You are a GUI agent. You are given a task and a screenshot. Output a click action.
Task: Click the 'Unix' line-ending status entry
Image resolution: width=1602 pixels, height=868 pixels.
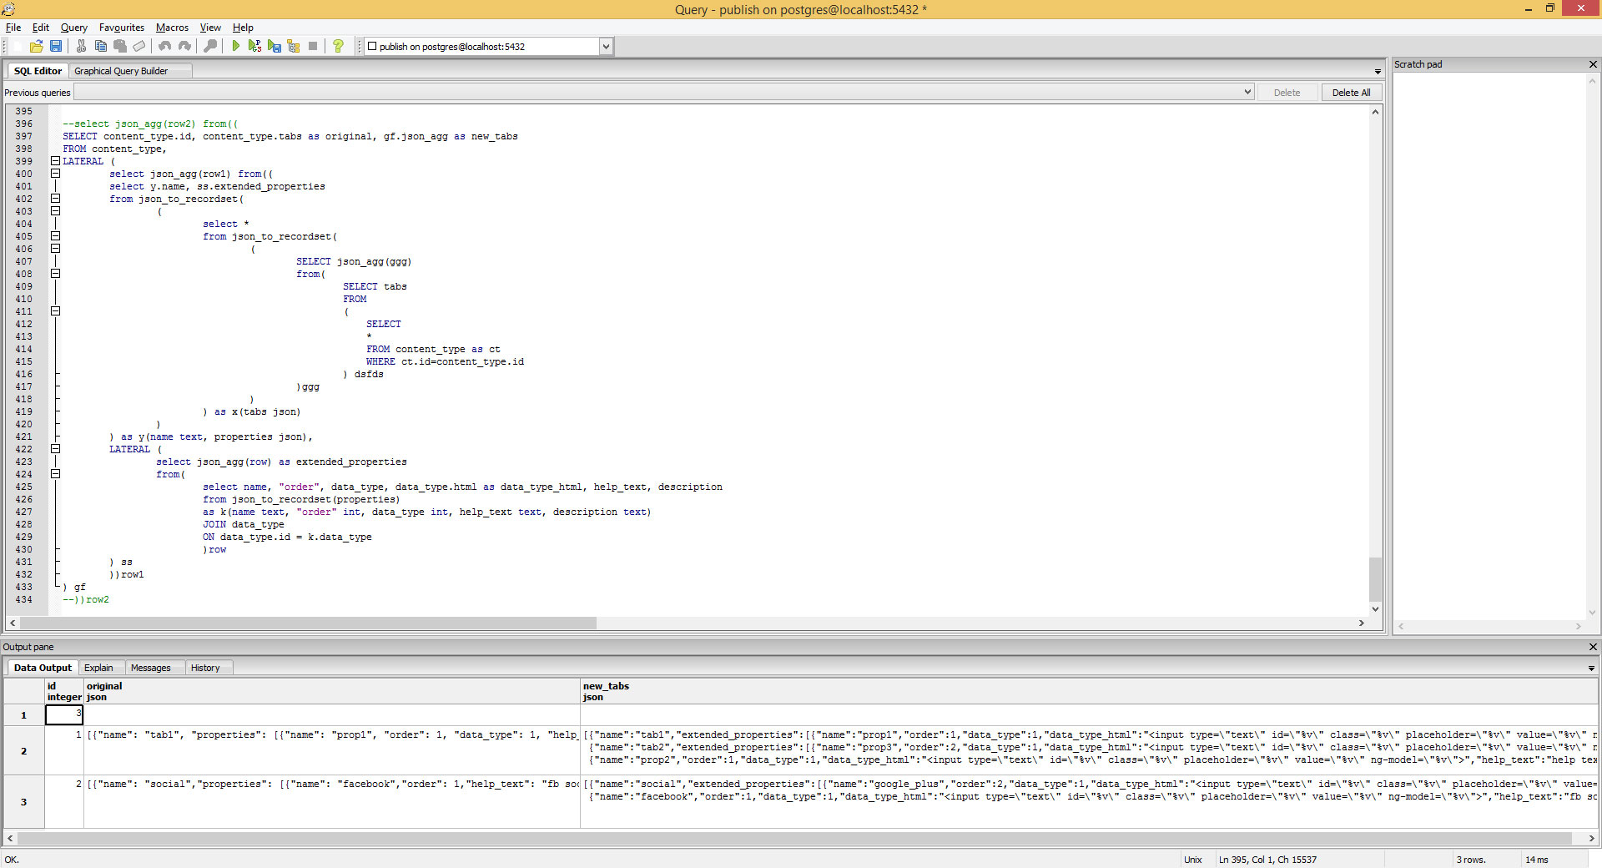1193,860
